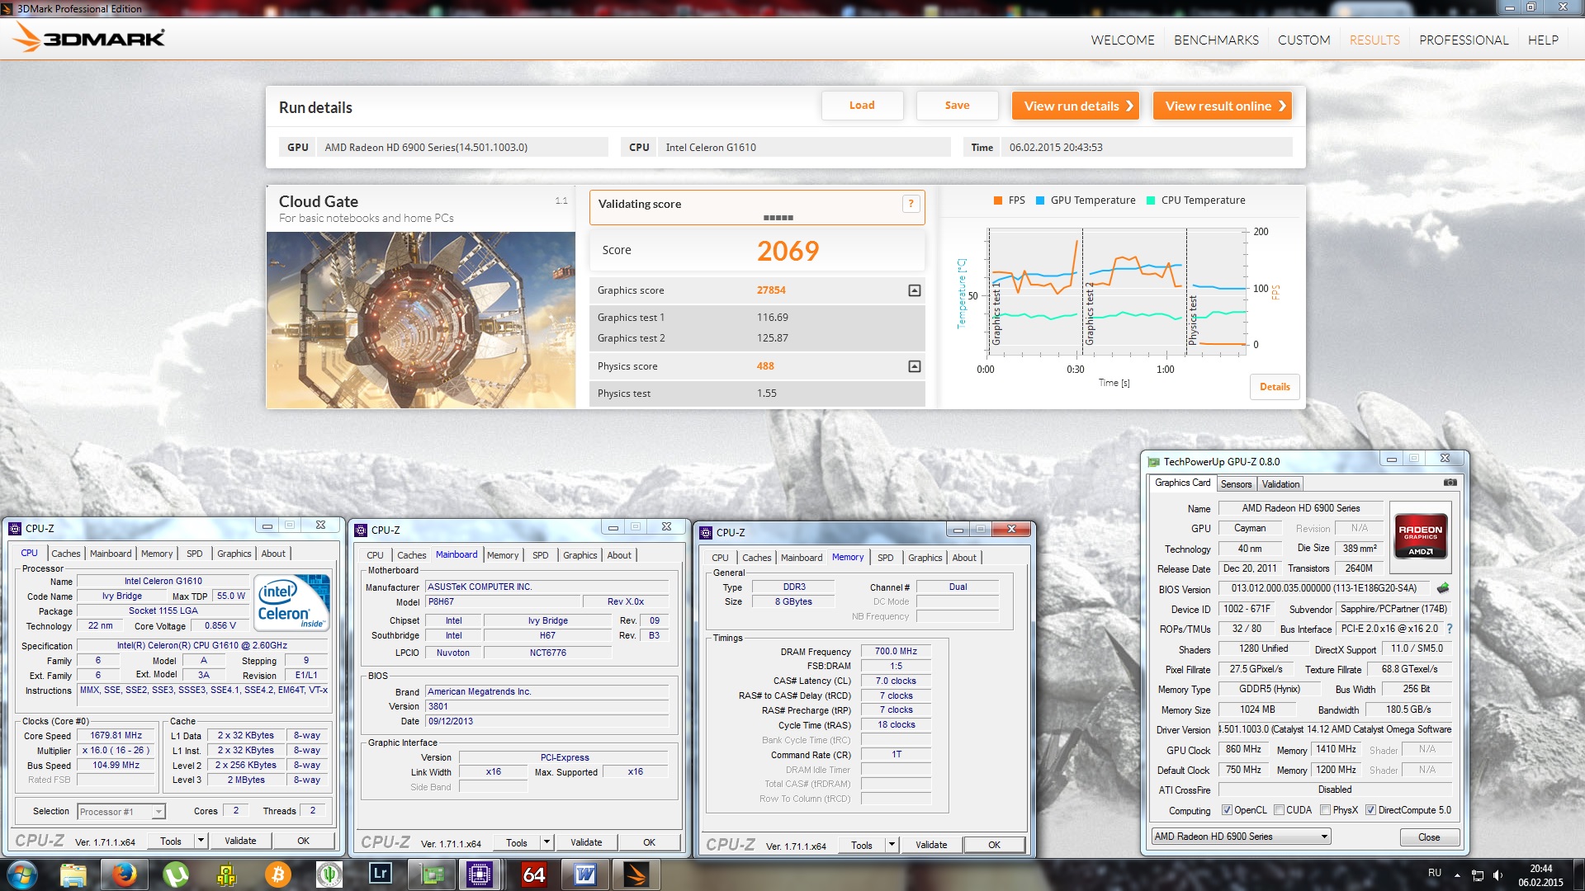The height and width of the screenshot is (891, 1585).
Task: Click the volume speaker tray icon
Action: point(1497,874)
